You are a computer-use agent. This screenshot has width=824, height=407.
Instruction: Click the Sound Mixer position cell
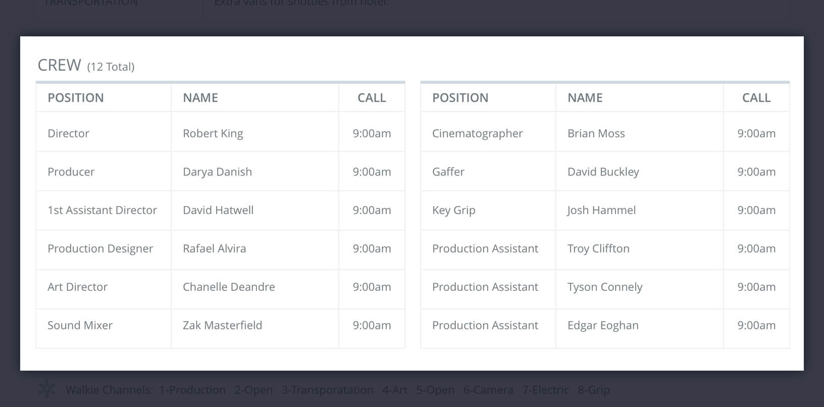(80, 325)
